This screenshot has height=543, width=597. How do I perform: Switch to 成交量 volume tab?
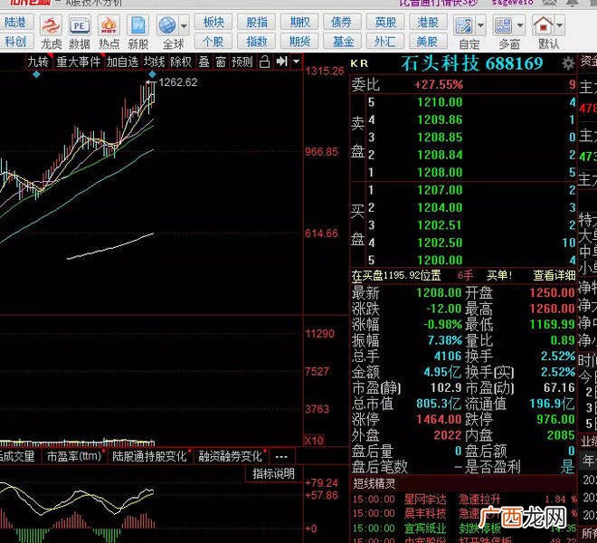point(18,456)
